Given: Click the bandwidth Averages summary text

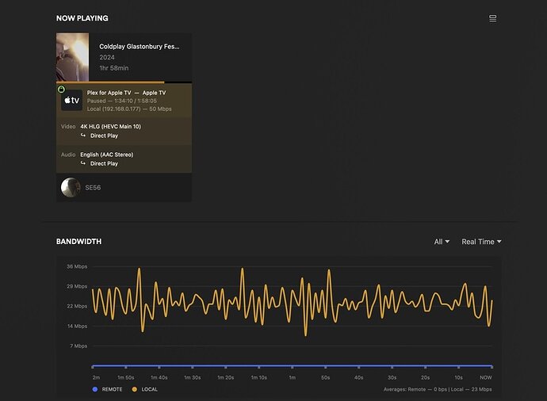Looking at the screenshot, I should point(438,389).
